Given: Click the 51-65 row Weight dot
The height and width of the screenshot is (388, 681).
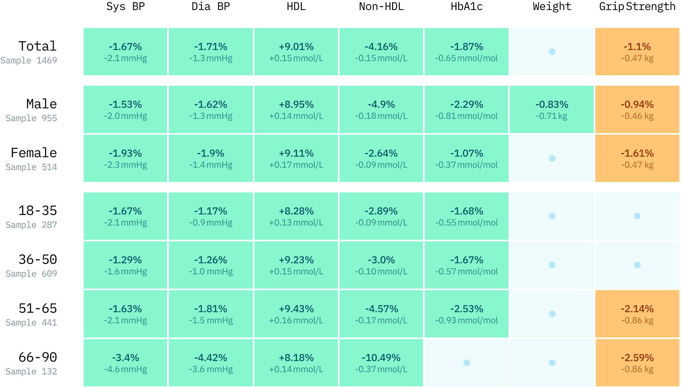Looking at the screenshot, I should 552,314.
